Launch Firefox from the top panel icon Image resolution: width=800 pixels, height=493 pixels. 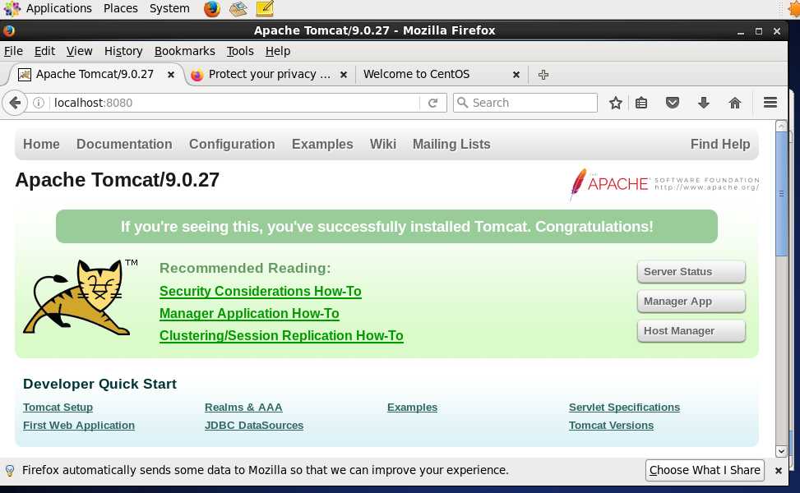[212, 8]
